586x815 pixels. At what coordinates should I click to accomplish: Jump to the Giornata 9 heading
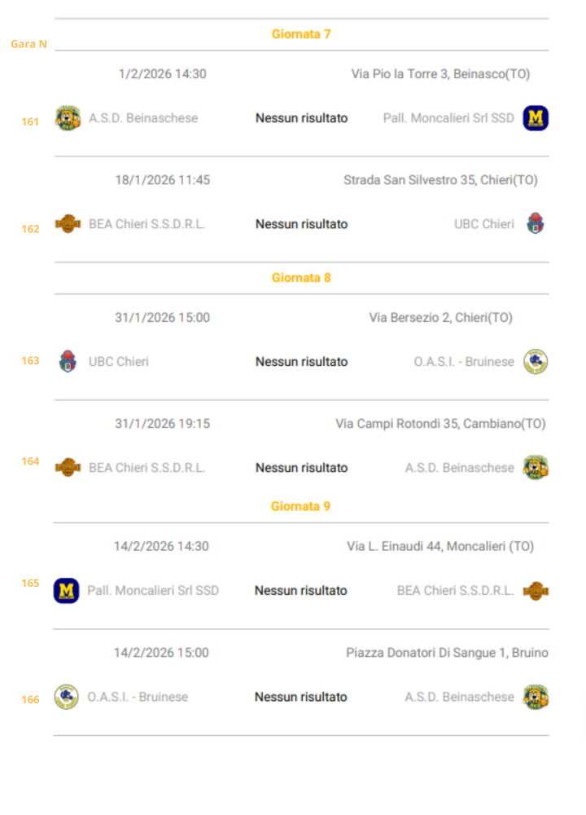(300, 506)
